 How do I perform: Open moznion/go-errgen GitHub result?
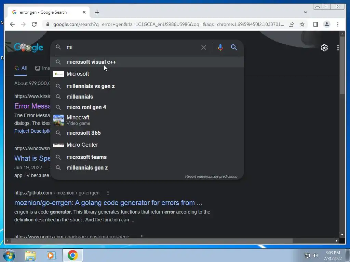coord(108,203)
